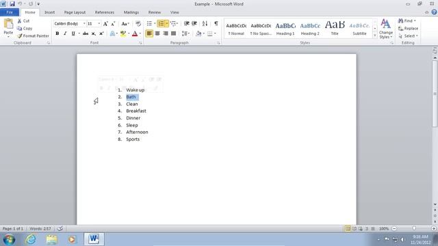
Task: Toggle show paragraph marks
Action: pos(216,24)
